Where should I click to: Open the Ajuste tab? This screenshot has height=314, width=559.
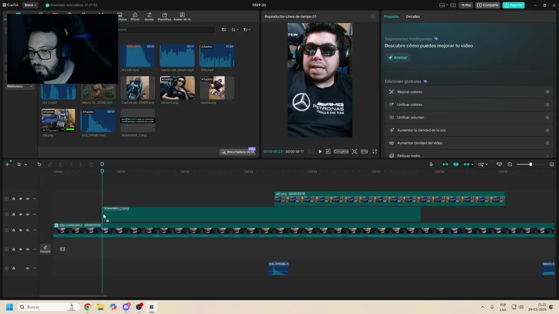point(149,17)
